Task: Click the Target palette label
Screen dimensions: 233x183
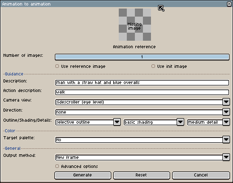Action: (x=19, y=138)
